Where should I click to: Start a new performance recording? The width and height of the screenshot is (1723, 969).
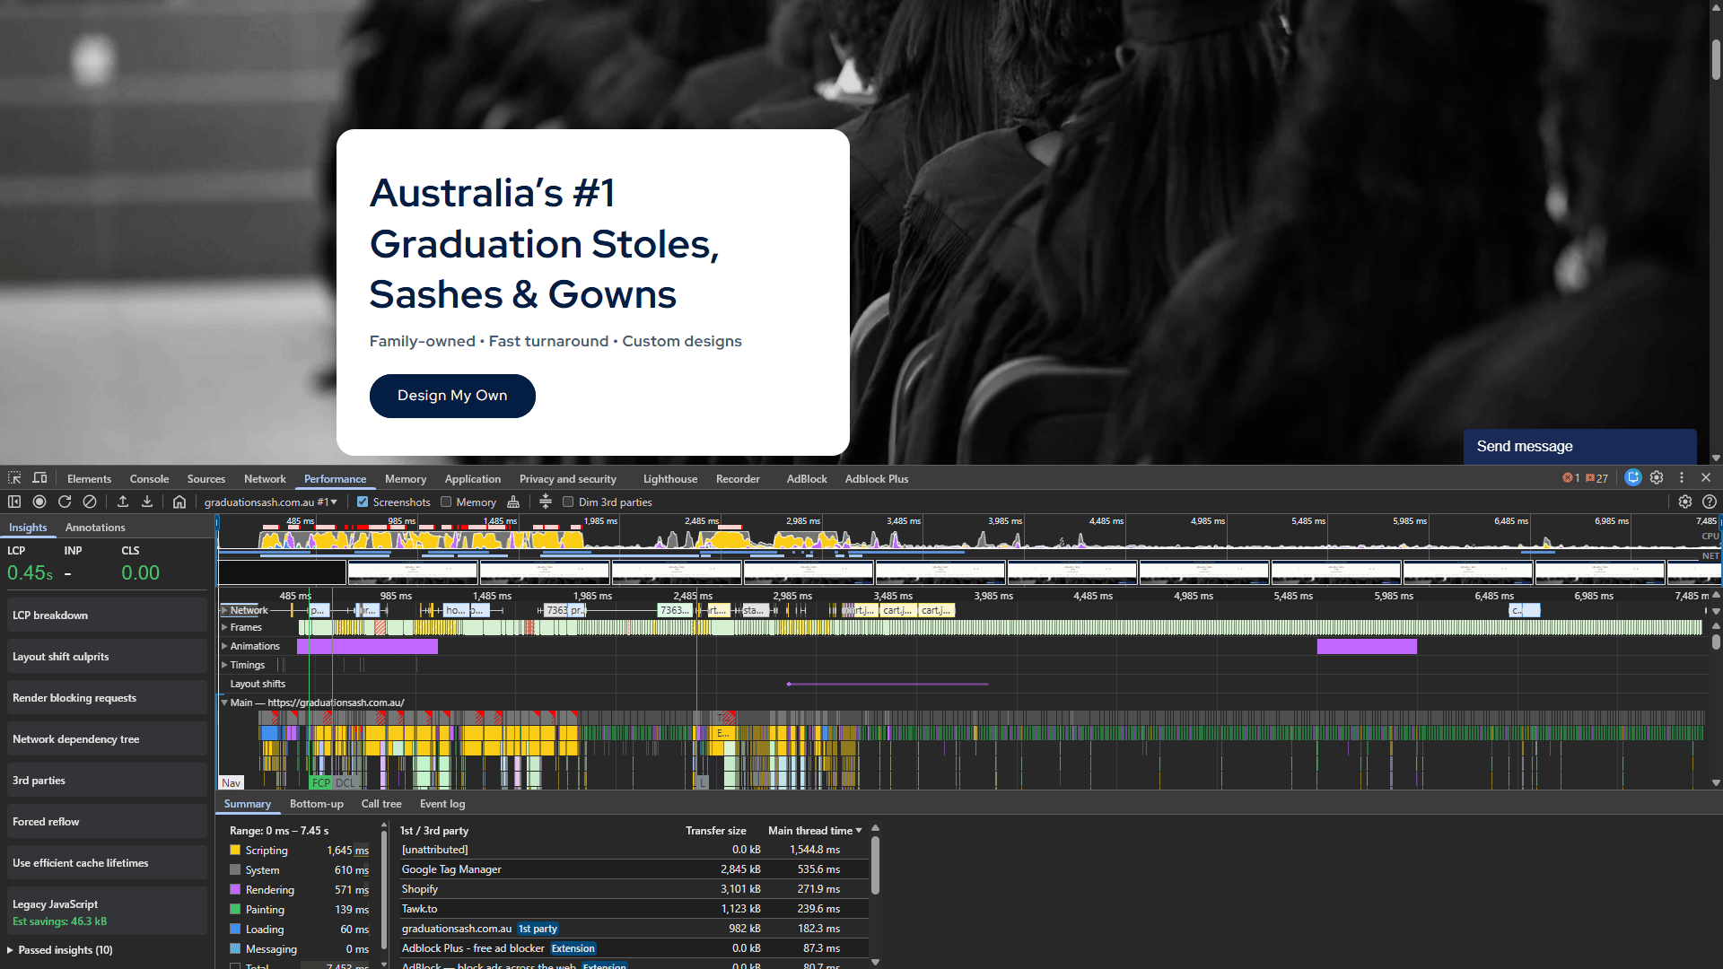tap(39, 502)
